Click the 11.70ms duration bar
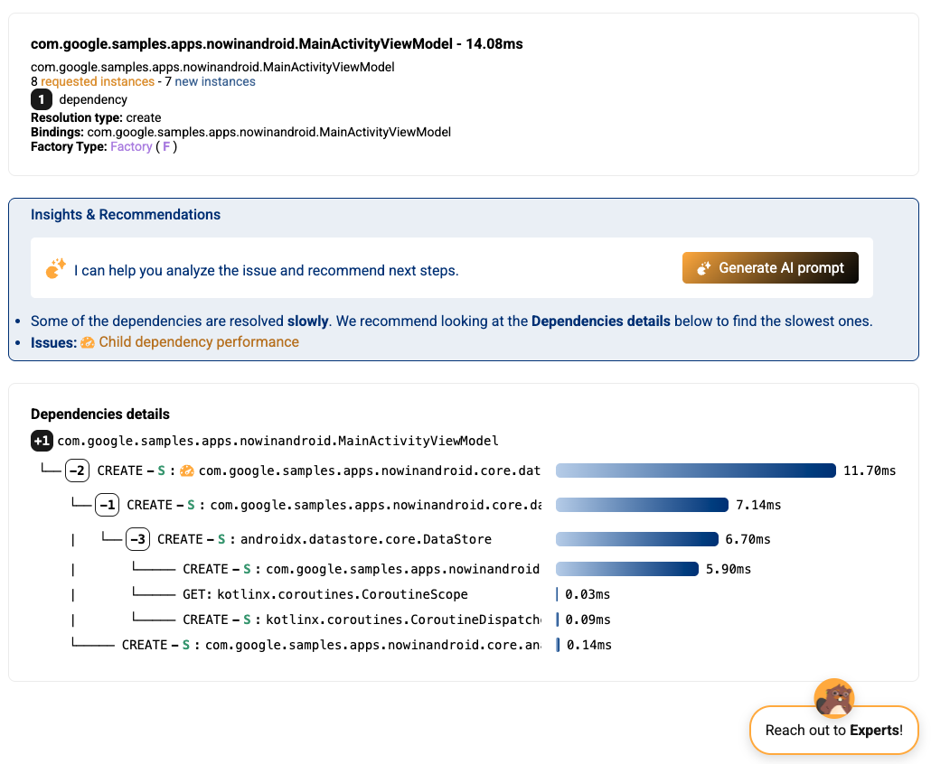This screenshot has height=764, width=931. tap(696, 471)
